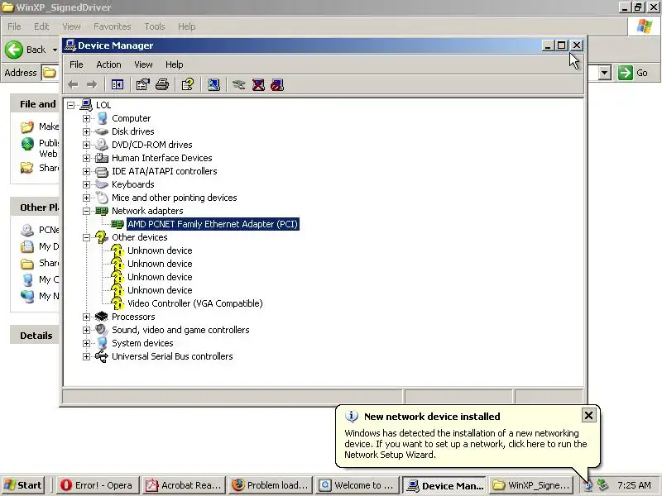Expand the Disk drives node
The height and width of the screenshot is (496, 662).
87,131
